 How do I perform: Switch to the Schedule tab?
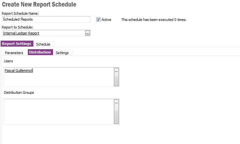point(43,44)
